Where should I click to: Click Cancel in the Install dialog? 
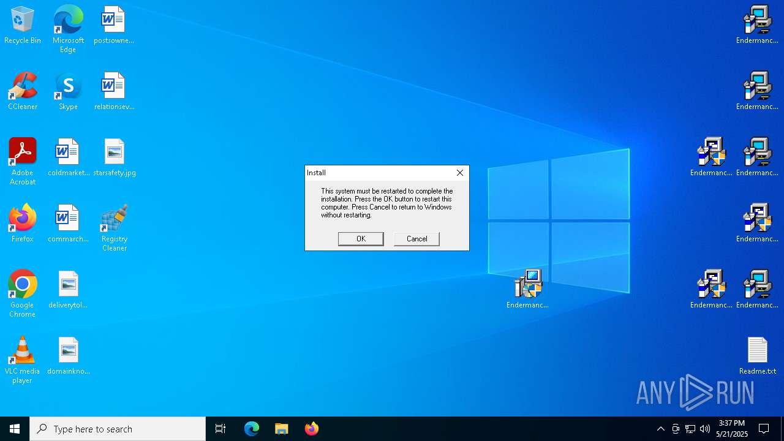tap(417, 239)
